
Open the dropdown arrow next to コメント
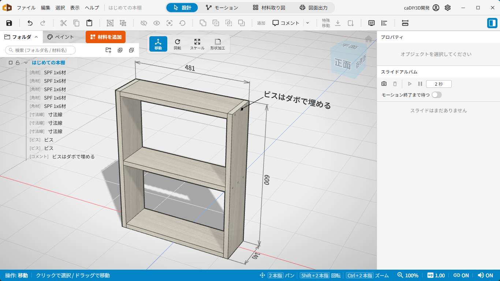click(x=307, y=23)
